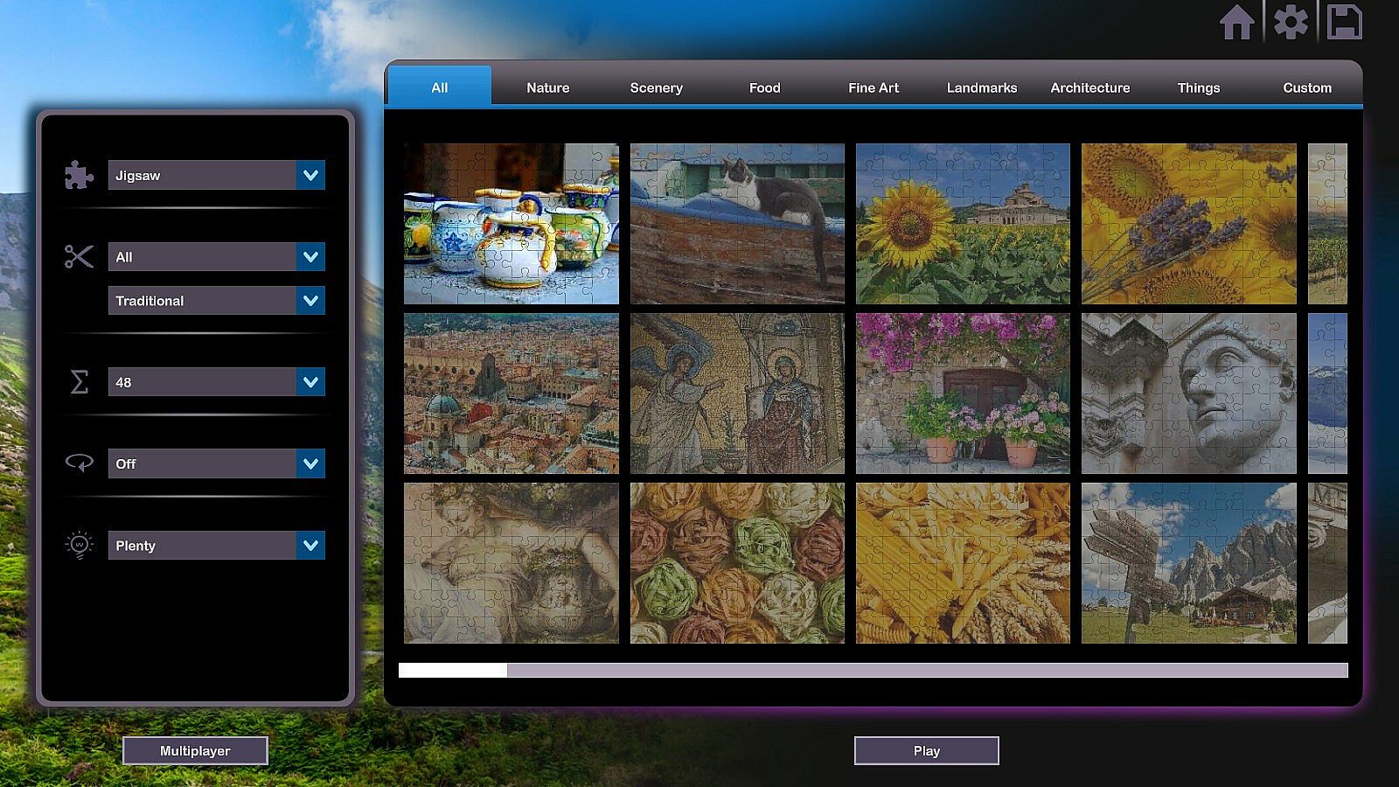Image resolution: width=1399 pixels, height=787 pixels.
Task: Select the Architecture tab
Action: [x=1090, y=87]
